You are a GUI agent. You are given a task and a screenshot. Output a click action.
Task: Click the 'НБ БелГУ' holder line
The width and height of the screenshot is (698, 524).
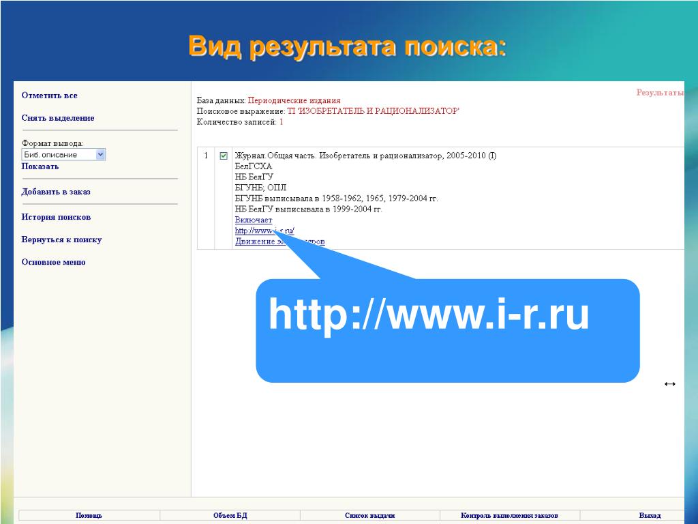coord(254,177)
